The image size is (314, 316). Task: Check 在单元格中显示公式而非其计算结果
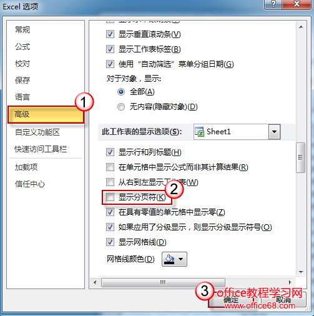click(110, 167)
